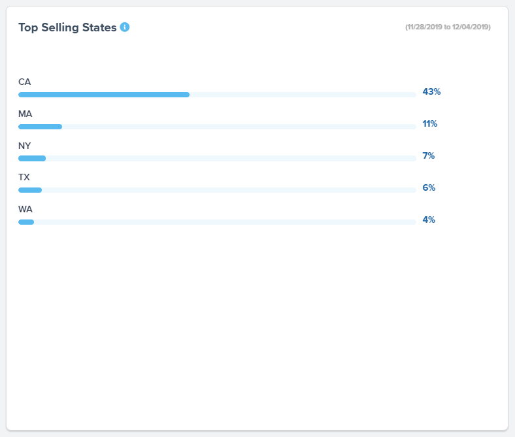Click the 4% value for WA
This screenshot has height=437, width=515.
pyautogui.click(x=428, y=219)
